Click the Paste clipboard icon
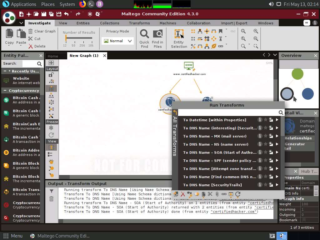This screenshot has height=240, width=320. click(21, 34)
